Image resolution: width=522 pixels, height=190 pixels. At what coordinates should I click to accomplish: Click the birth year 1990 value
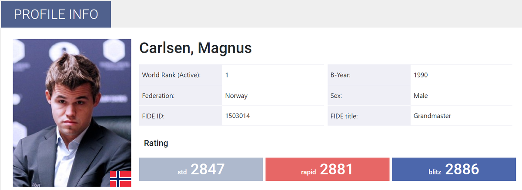(461, 75)
